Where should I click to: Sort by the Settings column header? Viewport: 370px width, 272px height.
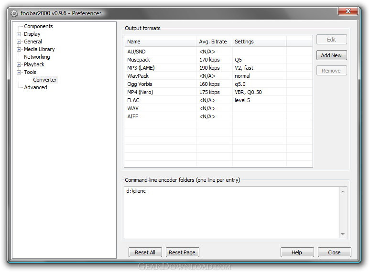pos(259,42)
